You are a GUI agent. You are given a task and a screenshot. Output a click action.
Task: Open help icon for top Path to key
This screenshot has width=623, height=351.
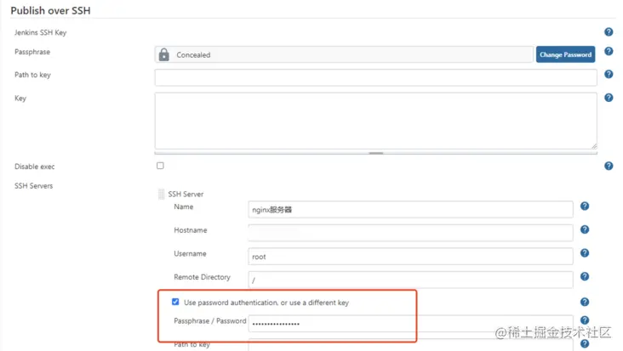(609, 74)
